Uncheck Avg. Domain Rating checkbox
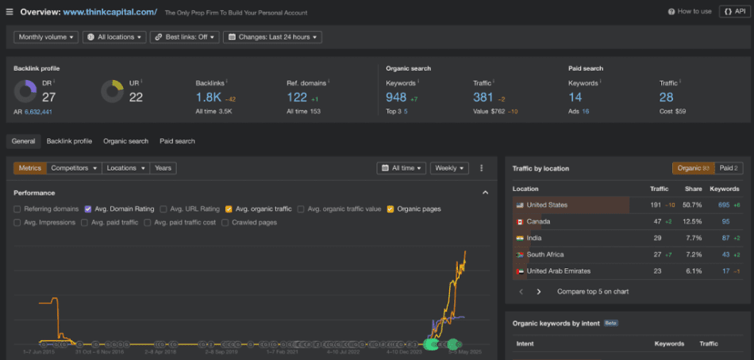This screenshot has height=360, width=754. click(88, 209)
